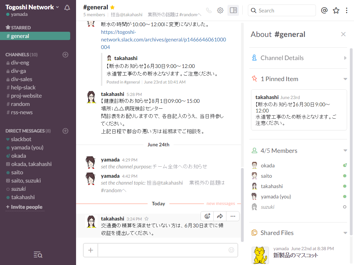Open takahashi in the members list
Viewport: 354px width, 265px height.
tap(299, 186)
